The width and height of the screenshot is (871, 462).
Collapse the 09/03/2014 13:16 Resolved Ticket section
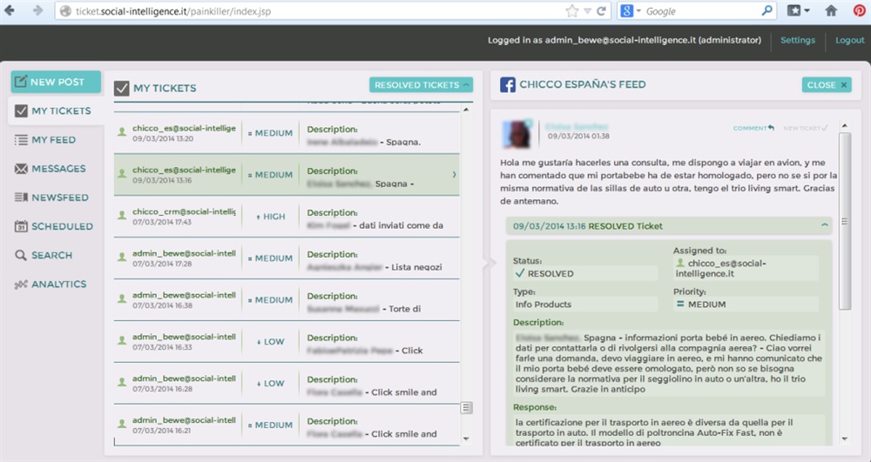[x=824, y=225]
